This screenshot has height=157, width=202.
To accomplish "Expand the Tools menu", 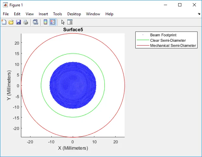I will [x=57, y=14].
